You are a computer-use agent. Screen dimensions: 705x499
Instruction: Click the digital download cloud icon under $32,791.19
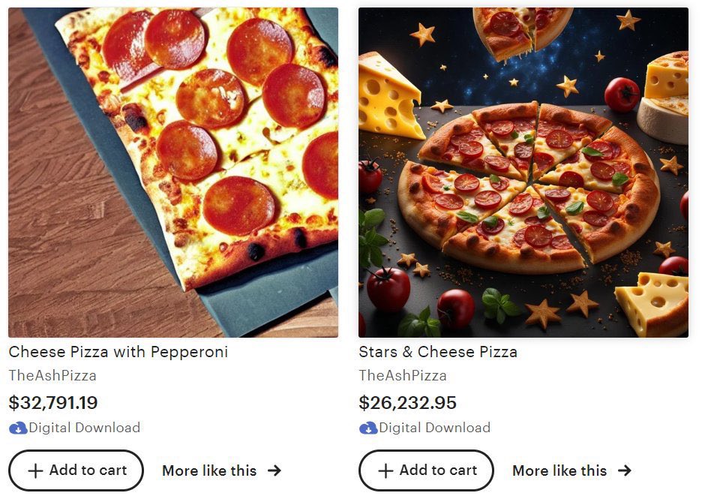[x=18, y=428]
